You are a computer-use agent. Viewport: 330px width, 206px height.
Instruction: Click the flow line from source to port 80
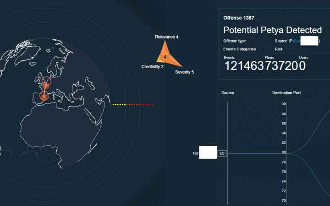[257, 153]
